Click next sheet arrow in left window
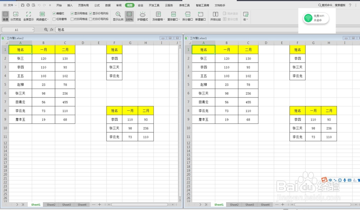The image size is (360, 210). (x=17, y=205)
